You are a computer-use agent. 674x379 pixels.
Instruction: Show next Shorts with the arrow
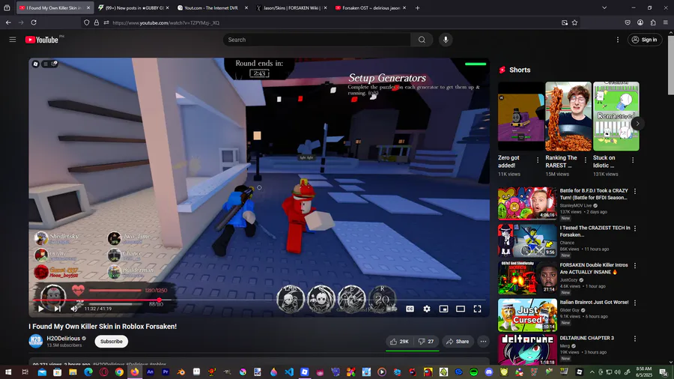click(637, 124)
